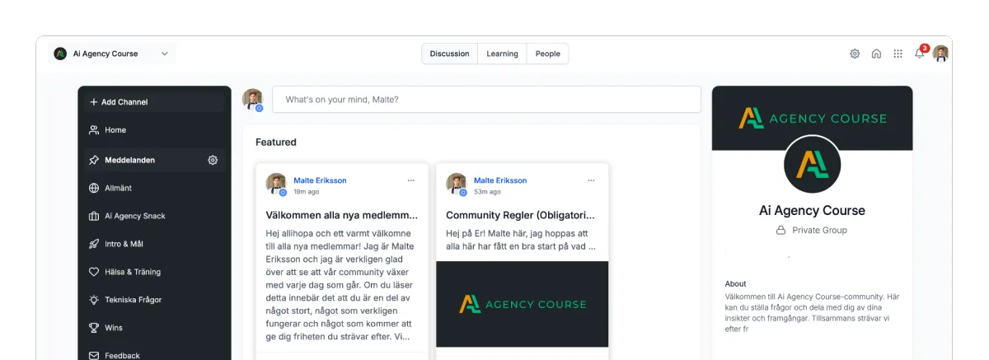
Task: Click the Agency Course banner in right panel
Action: point(812,118)
